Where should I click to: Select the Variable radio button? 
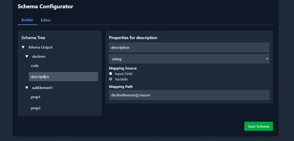[x=111, y=79]
